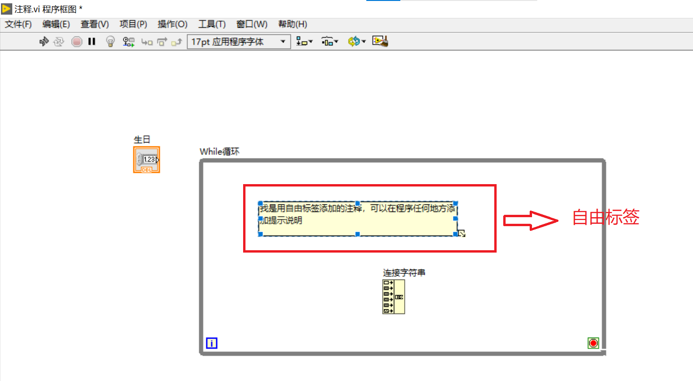
Task: Click the Step Over icon
Action: pyautogui.click(x=162, y=42)
